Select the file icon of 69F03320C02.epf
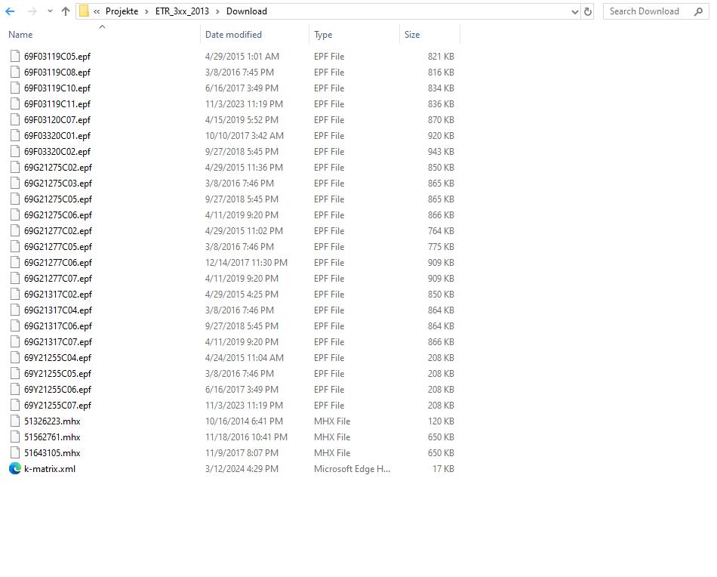Screen dimensions: 717x577 15,152
